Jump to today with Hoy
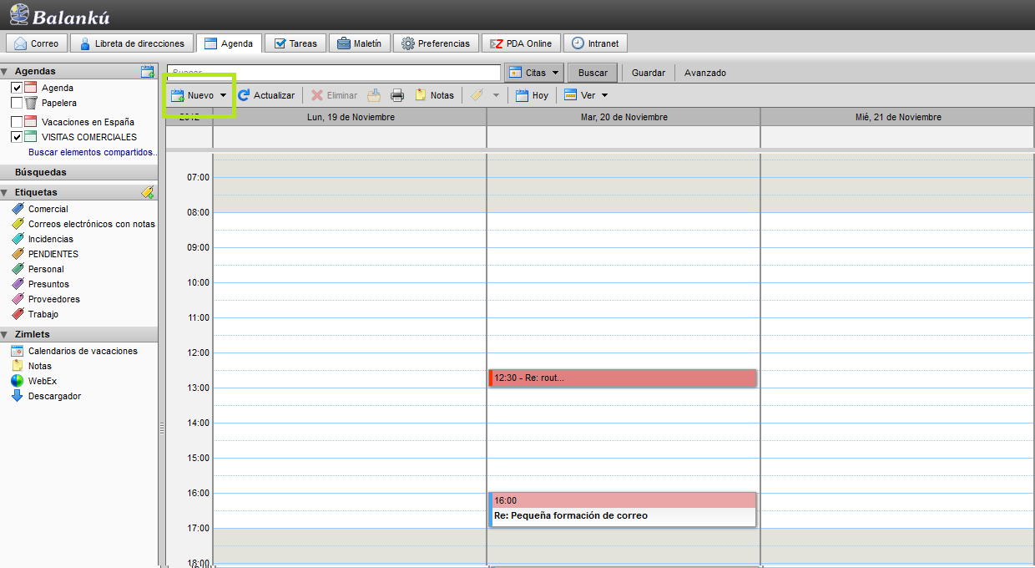 point(532,95)
